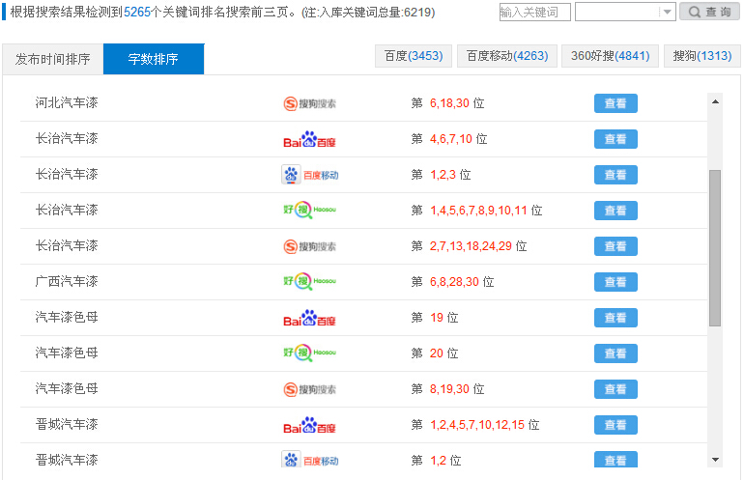The height and width of the screenshot is (480, 744).
Task: Select the 字数排序 tab
Action: pyautogui.click(x=154, y=59)
